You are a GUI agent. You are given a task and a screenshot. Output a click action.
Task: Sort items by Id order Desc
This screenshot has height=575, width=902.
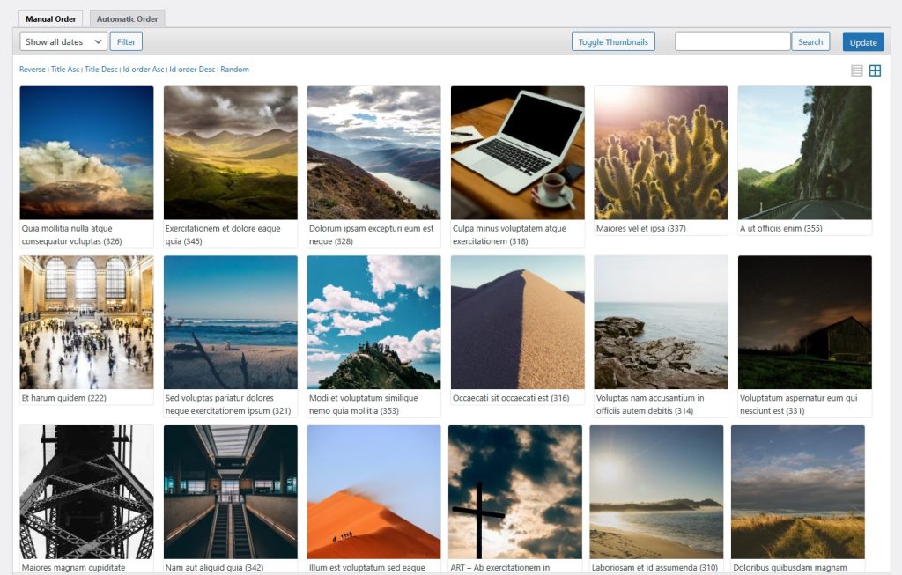point(193,69)
